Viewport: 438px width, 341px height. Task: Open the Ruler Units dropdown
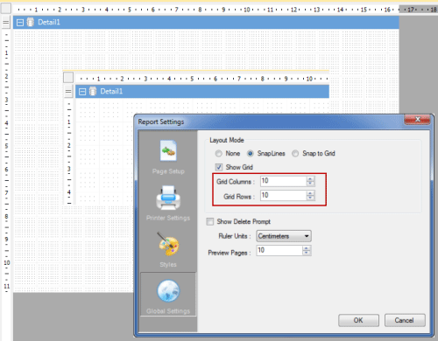pos(284,236)
